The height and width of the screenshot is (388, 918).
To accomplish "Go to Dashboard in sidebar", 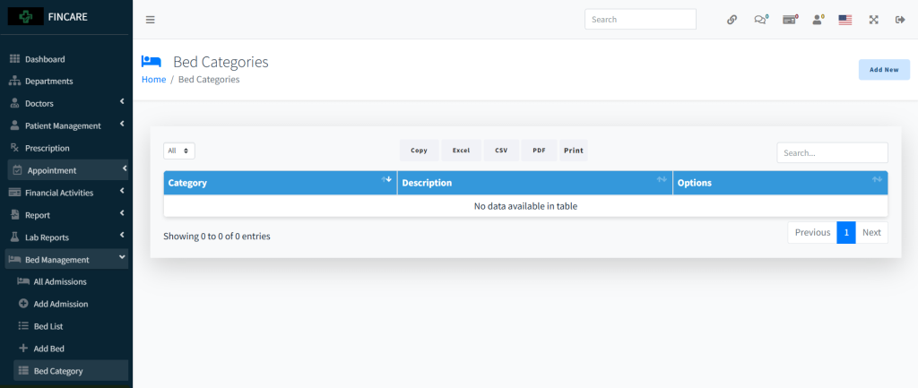I will (x=45, y=59).
